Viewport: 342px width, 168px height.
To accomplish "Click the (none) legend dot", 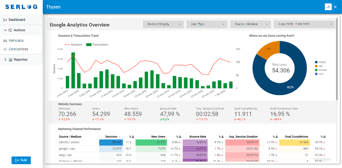I will click(316, 62).
